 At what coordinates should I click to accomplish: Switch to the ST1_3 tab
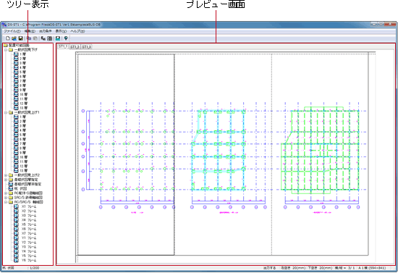(86, 47)
